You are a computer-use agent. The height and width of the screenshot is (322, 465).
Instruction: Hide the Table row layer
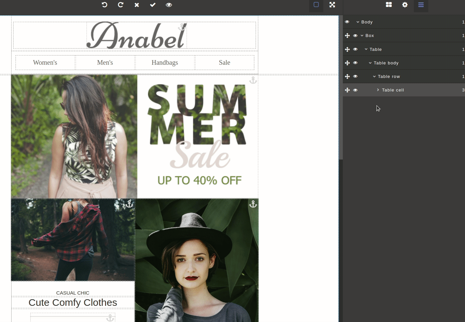coord(355,76)
